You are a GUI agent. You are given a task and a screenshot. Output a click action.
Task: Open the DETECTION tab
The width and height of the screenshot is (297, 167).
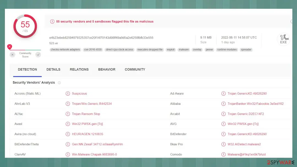[x=28, y=70]
